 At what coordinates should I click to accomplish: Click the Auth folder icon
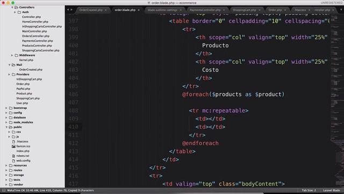tap(19, 12)
